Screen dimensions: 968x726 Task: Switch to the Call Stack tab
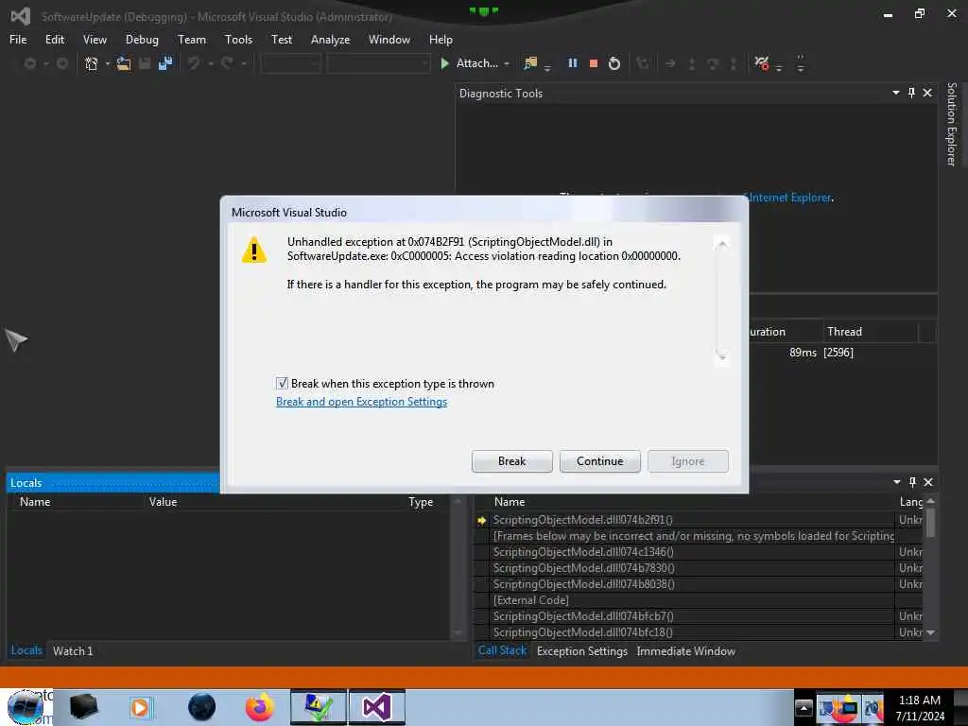click(x=502, y=650)
